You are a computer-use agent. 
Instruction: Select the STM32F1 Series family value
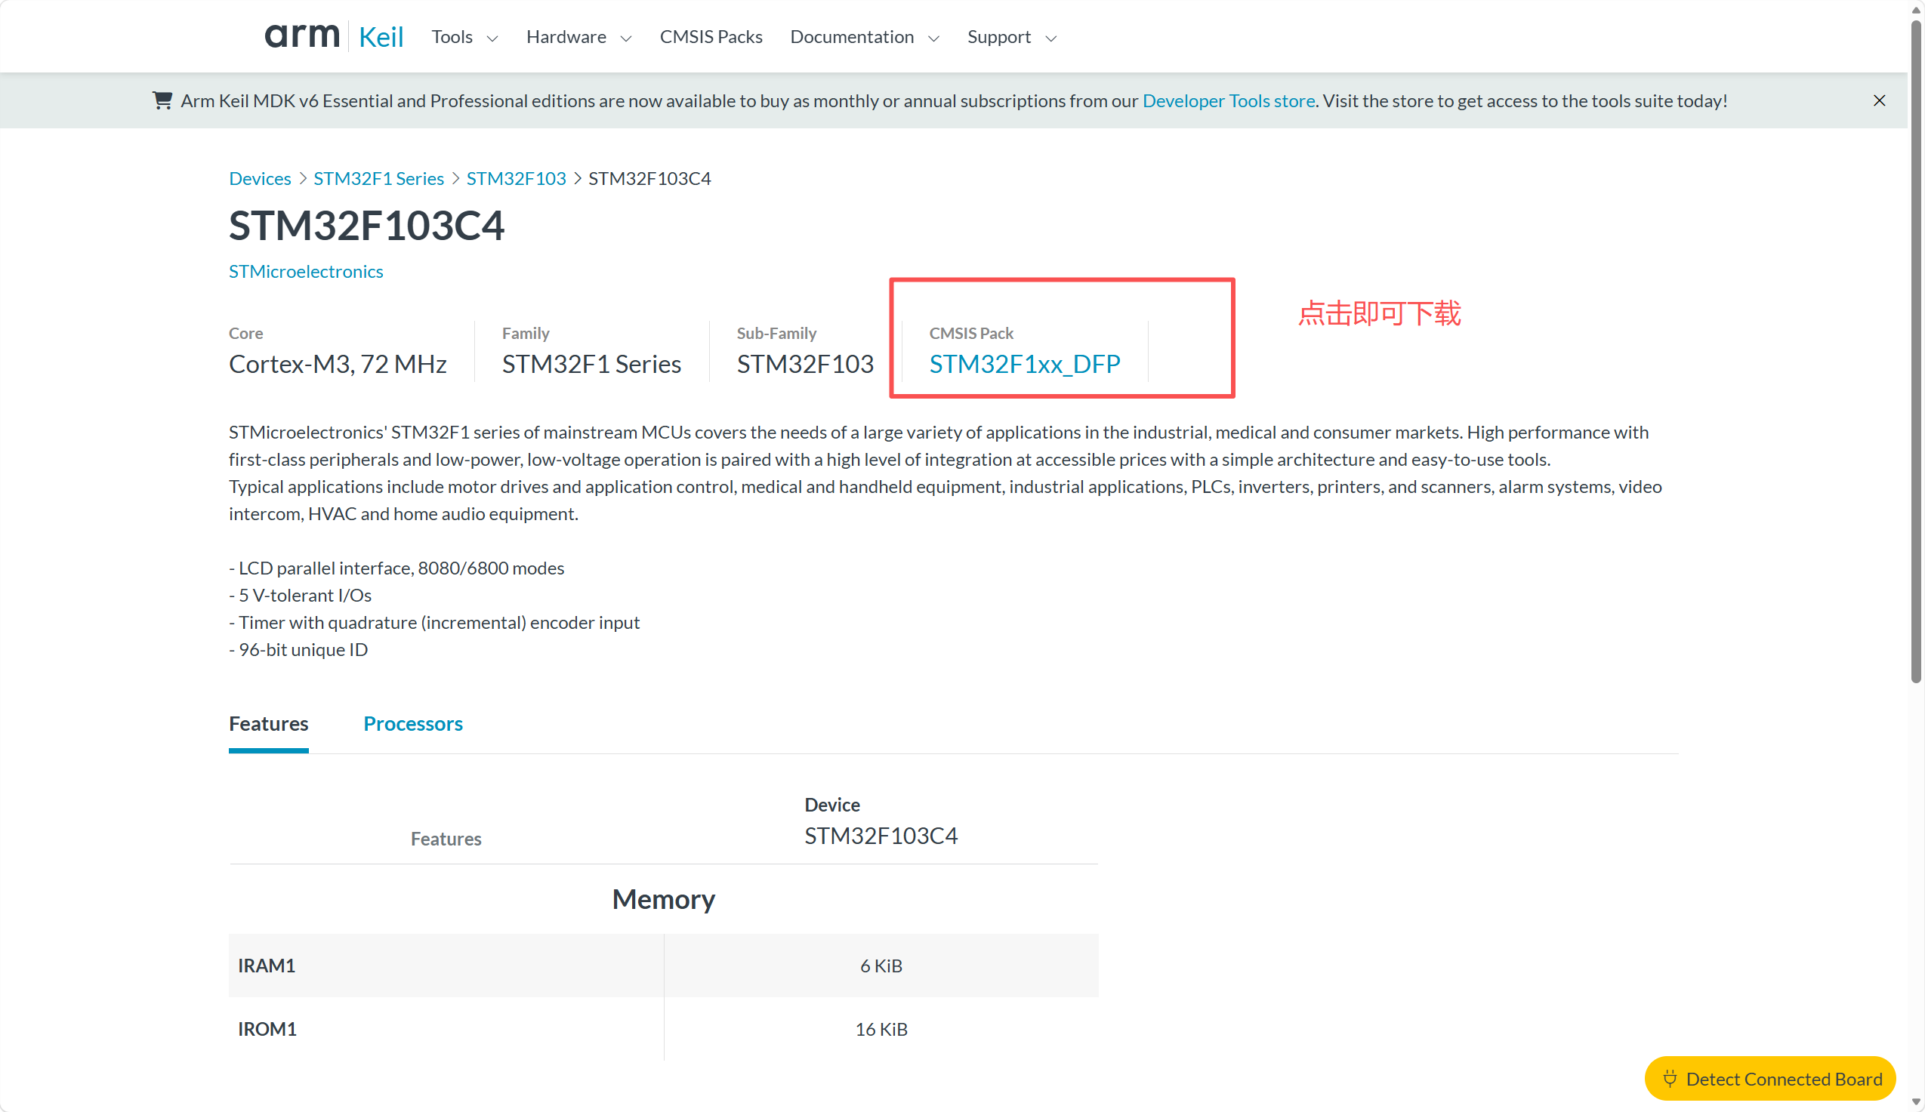pyautogui.click(x=591, y=364)
